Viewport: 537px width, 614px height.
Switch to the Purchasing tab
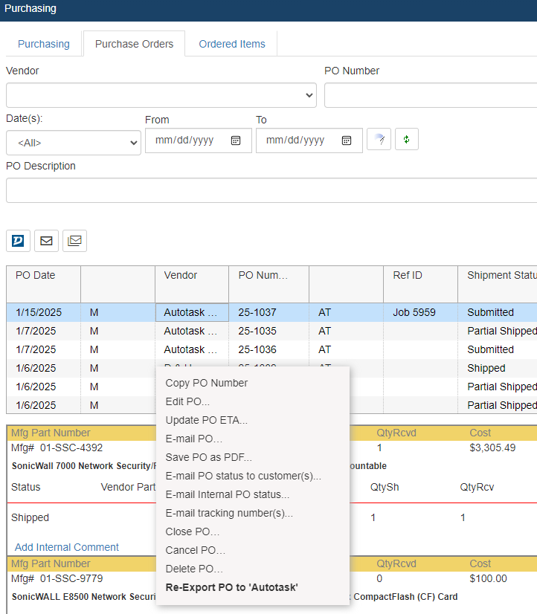44,44
